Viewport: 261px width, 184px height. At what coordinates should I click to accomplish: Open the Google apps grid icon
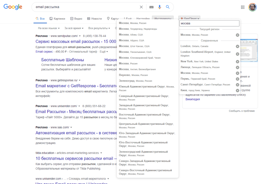point(243,7)
